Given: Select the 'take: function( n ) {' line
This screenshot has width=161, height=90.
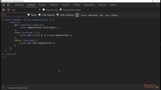Looking at the screenshot, I should (x=27, y=33).
